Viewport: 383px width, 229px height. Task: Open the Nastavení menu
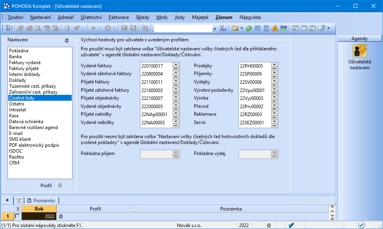click(41, 17)
